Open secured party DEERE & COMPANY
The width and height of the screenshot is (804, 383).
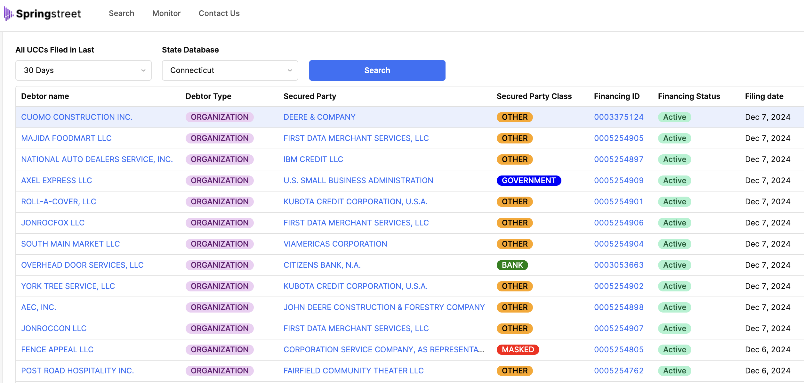click(x=319, y=117)
